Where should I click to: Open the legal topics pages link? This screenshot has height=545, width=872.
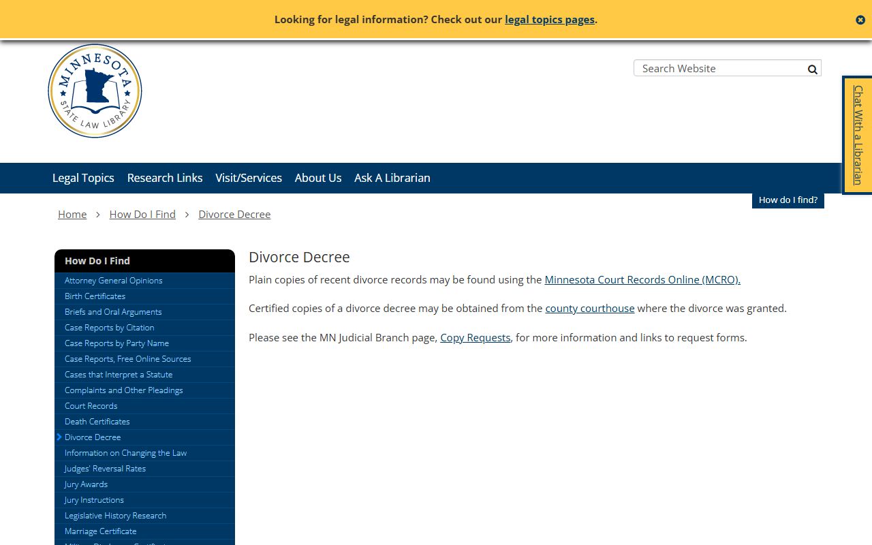[x=550, y=19]
